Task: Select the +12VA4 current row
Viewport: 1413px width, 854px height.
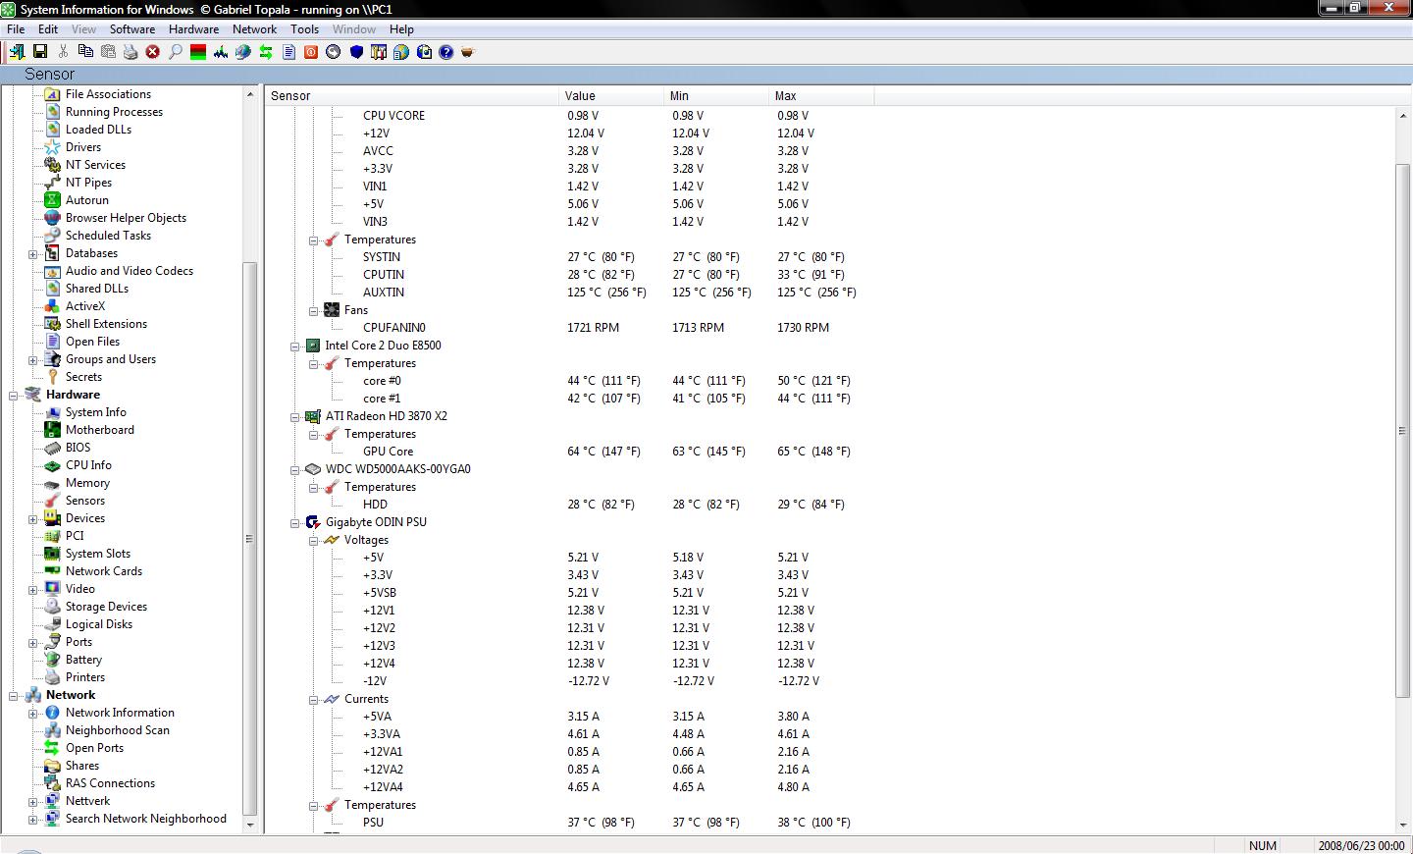Action: (383, 787)
